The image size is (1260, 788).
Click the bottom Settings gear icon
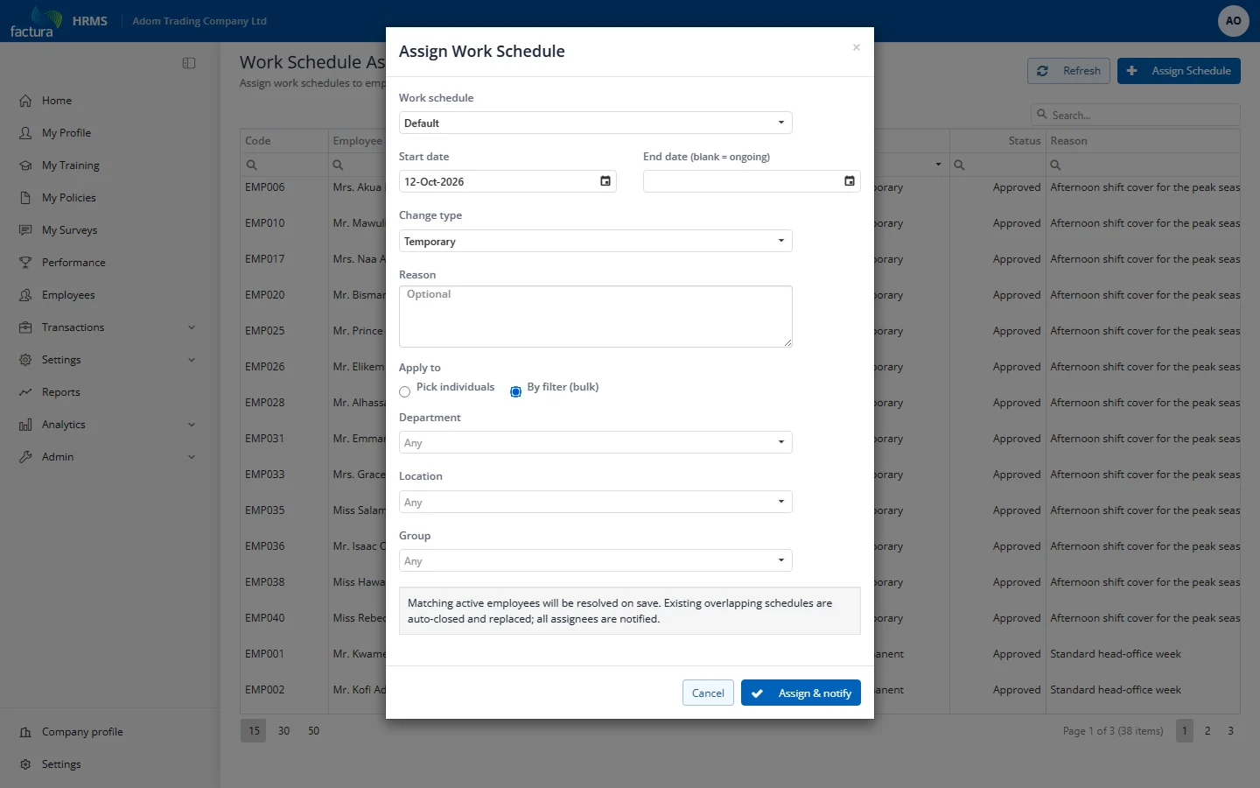tap(25, 764)
